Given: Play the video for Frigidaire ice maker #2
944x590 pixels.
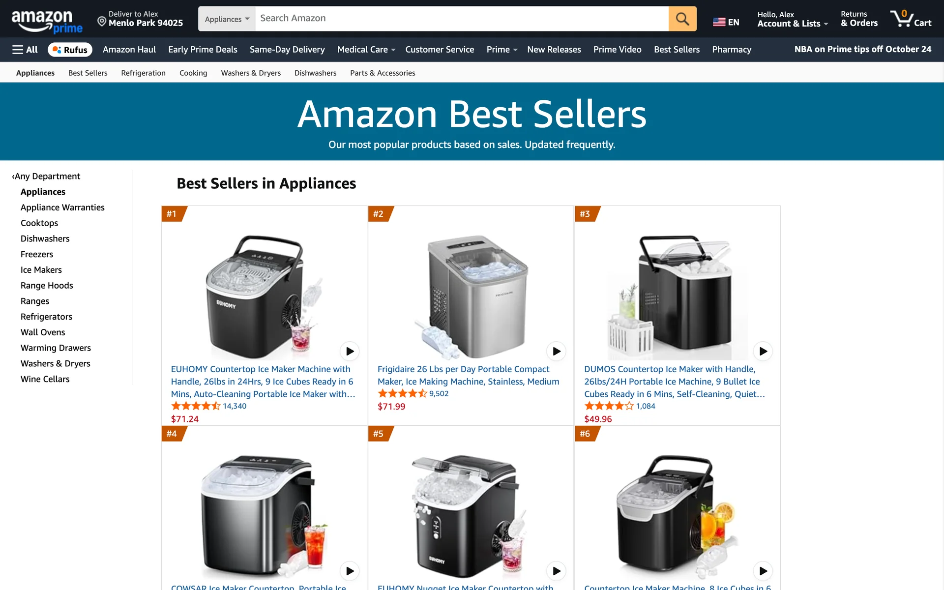Looking at the screenshot, I should coord(556,351).
